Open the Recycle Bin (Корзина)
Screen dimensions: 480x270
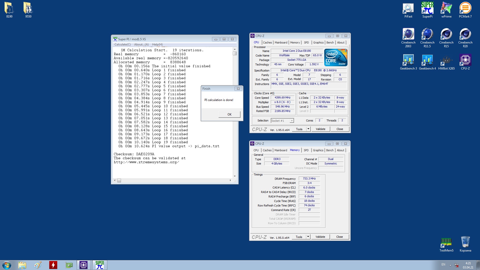click(x=465, y=244)
